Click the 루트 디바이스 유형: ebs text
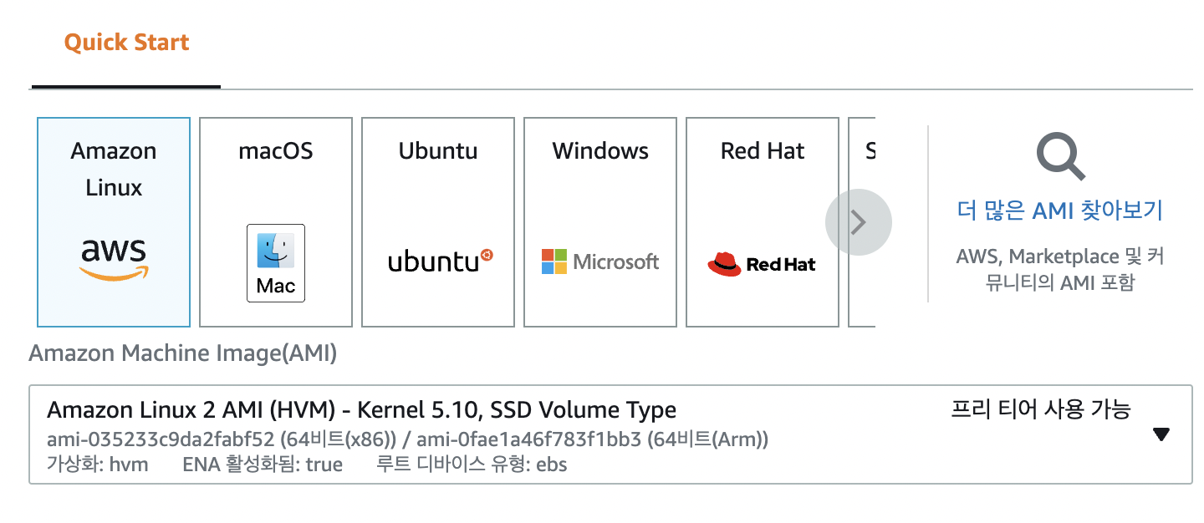This screenshot has height=523, width=1204. pos(472,465)
